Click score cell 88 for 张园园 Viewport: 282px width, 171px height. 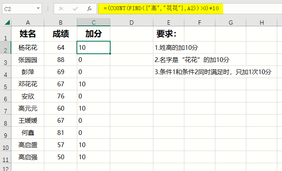coord(61,60)
